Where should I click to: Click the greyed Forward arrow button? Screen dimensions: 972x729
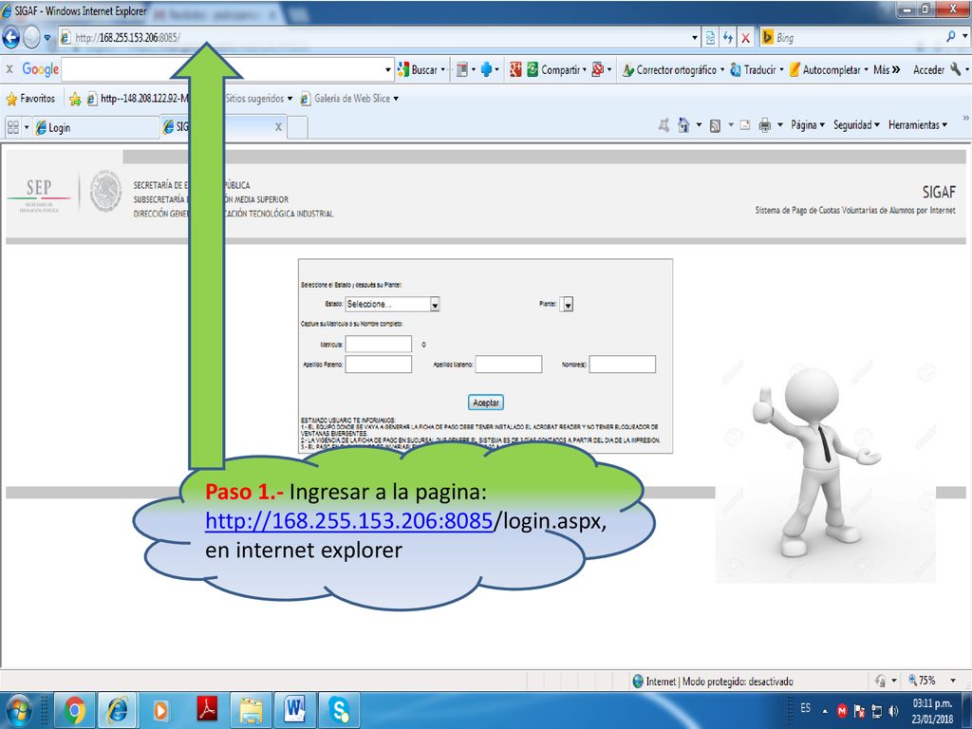point(31,38)
